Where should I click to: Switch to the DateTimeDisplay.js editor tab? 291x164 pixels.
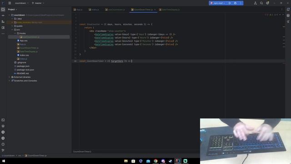[169, 10]
